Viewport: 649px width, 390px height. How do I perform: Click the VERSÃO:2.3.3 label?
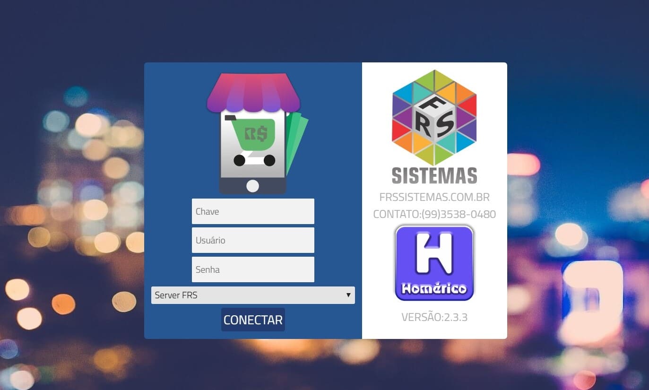pos(434,317)
